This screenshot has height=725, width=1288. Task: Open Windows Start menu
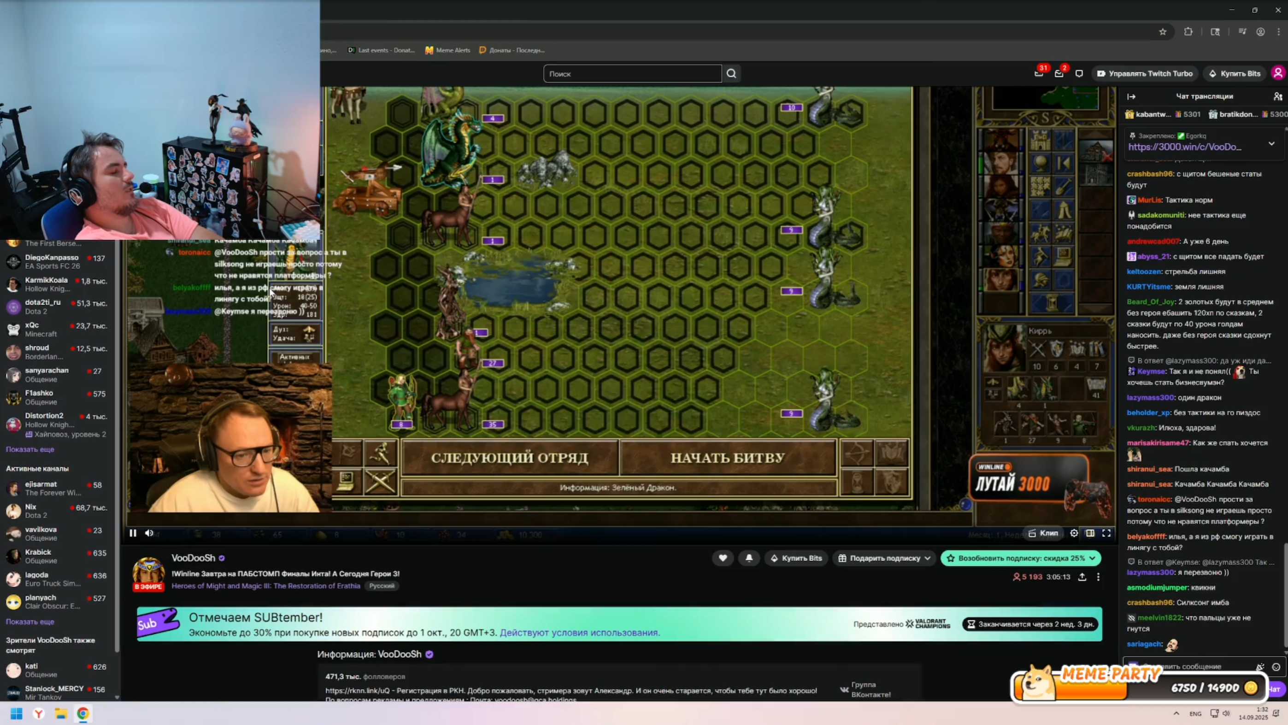click(16, 713)
